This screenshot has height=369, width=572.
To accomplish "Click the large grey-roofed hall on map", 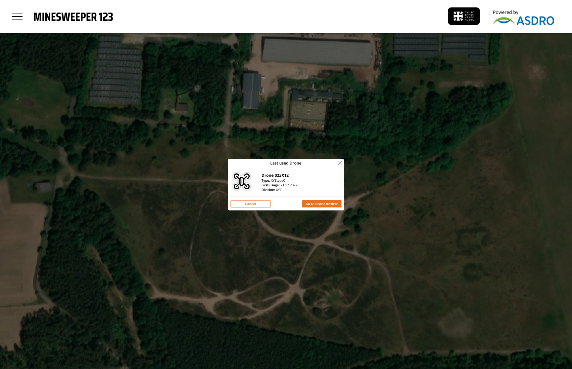I will 317,52.
